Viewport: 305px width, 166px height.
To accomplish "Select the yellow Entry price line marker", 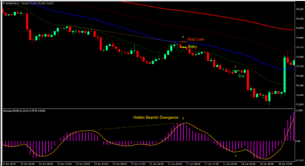I will pos(183,47).
